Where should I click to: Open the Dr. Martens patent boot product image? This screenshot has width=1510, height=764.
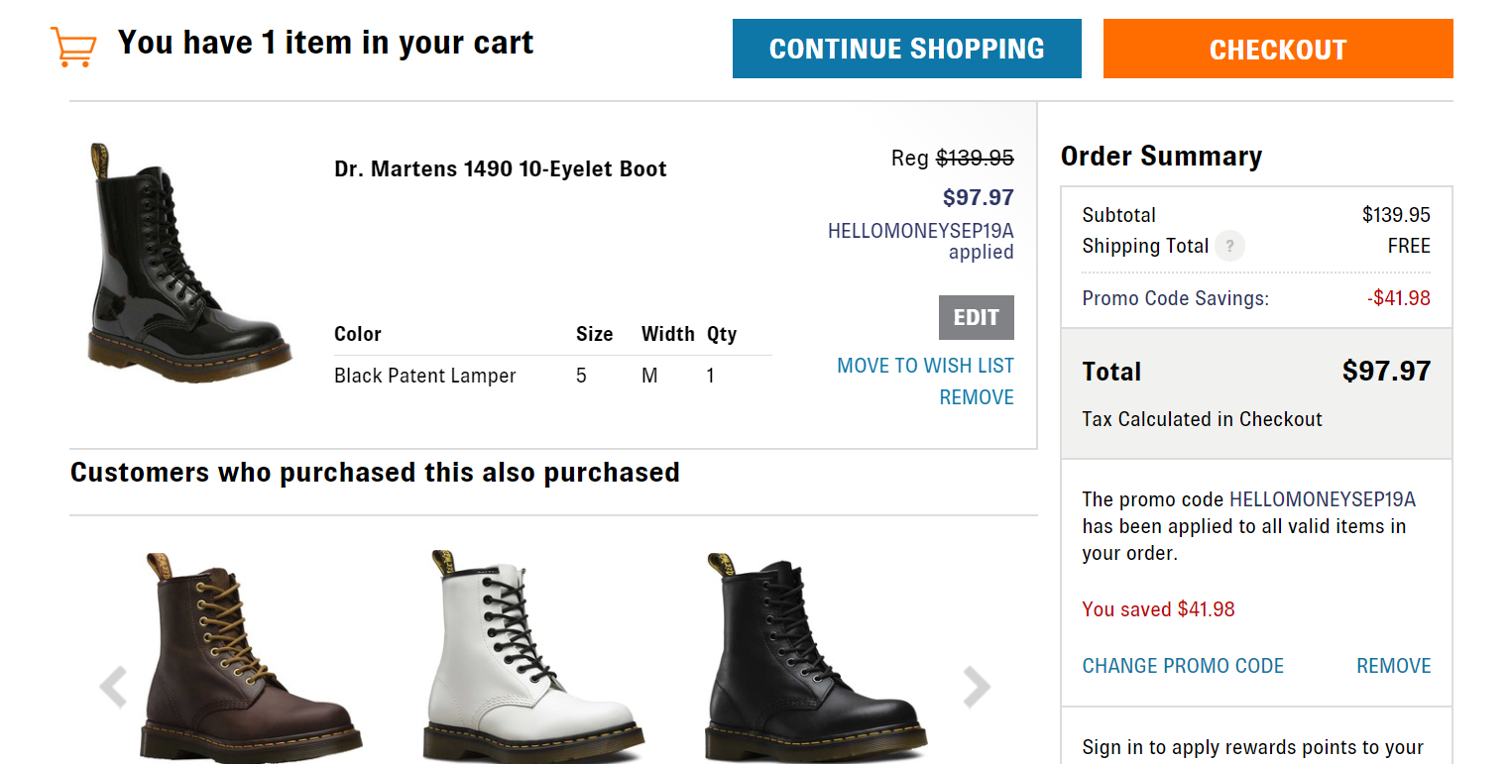(188, 264)
